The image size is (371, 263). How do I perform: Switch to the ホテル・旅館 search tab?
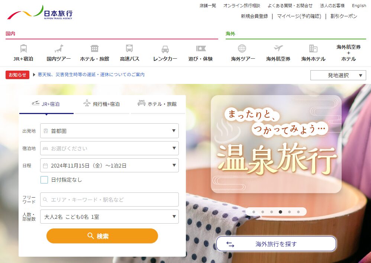(157, 104)
